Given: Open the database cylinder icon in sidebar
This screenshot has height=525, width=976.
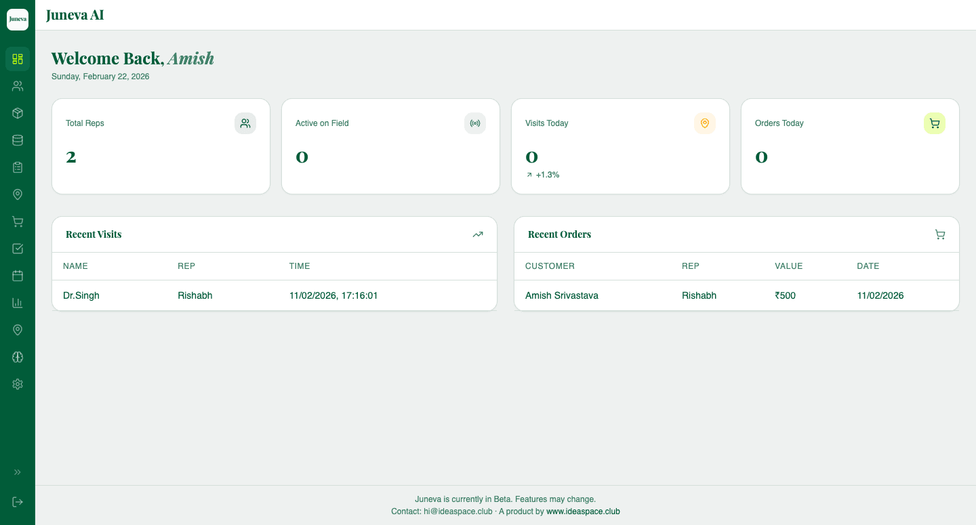Looking at the screenshot, I should [18, 140].
